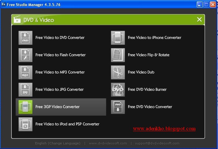Click the Free Video to Flash Converter icon
The height and width of the screenshot is (149, 218).
pos(25,55)
